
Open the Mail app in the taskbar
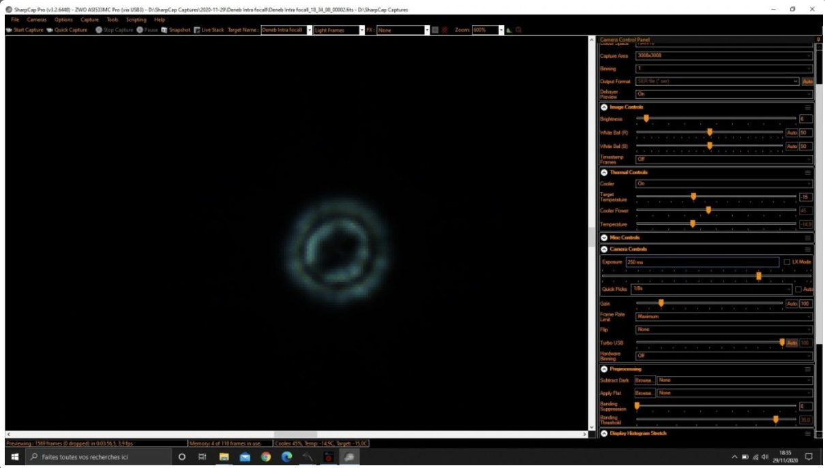(x=245, y=457)
